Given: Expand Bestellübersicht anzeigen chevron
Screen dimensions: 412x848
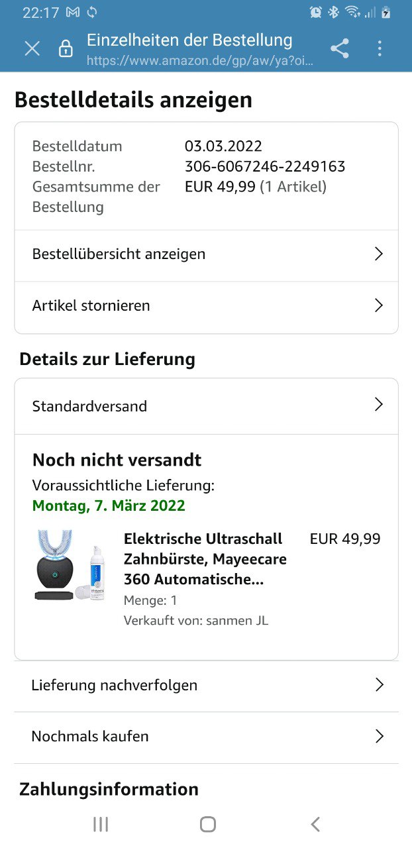Looking at the screenshot, I should pos(378,254).
